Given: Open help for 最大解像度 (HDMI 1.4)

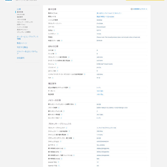Looking at the screenshot, I should [65, 148].
